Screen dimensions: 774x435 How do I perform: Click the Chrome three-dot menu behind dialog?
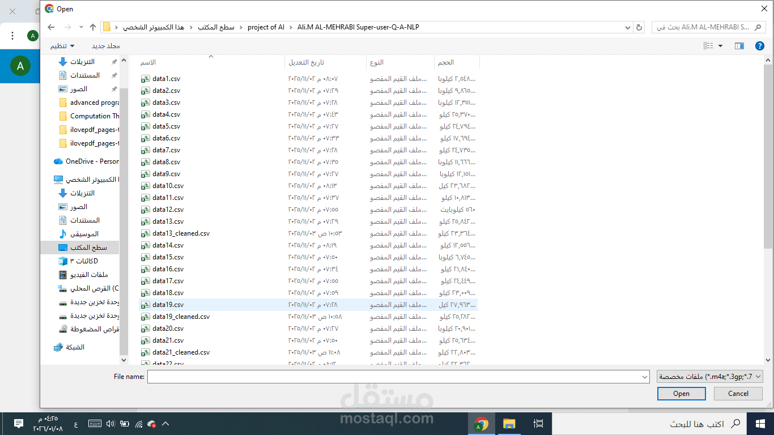(12, 36)
